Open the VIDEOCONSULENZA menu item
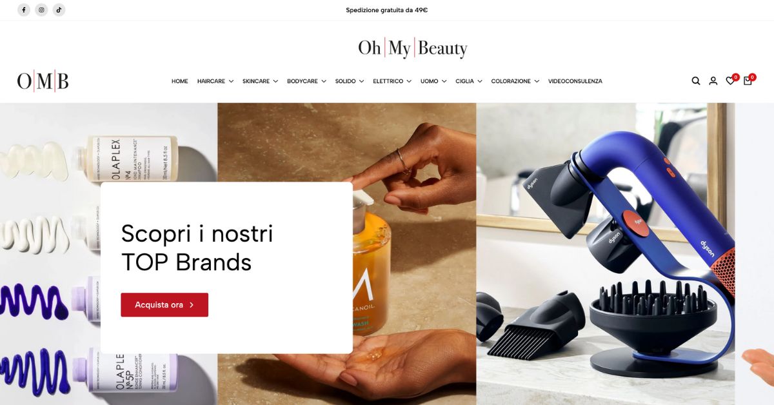The image size is (774, 405). 575,81
